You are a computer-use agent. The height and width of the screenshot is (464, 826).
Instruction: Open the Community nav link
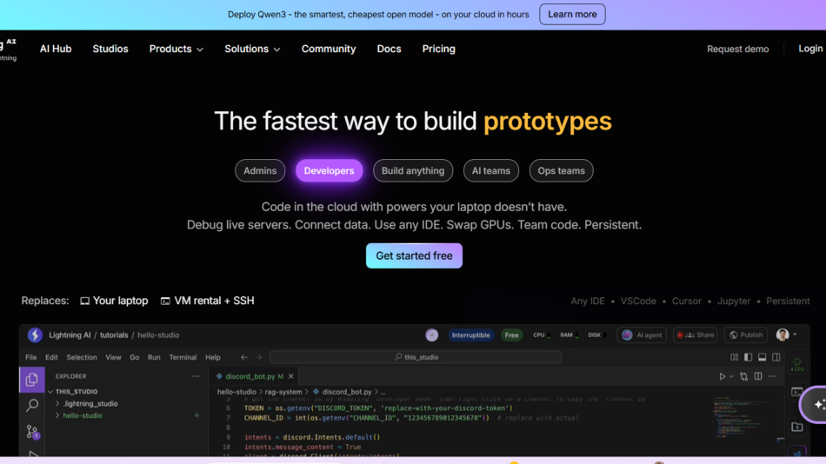[x=329, y=49]
